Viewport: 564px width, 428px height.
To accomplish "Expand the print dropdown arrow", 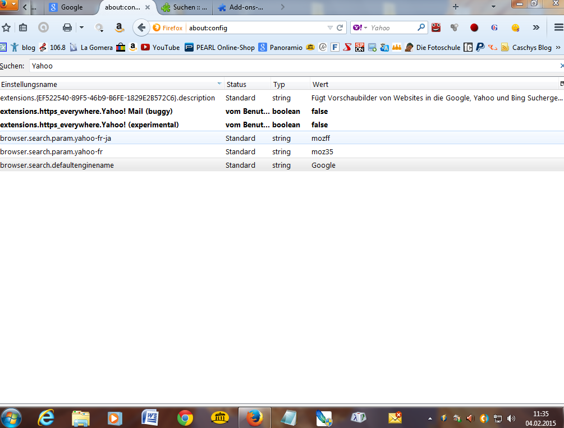I will tap(81, 27).
